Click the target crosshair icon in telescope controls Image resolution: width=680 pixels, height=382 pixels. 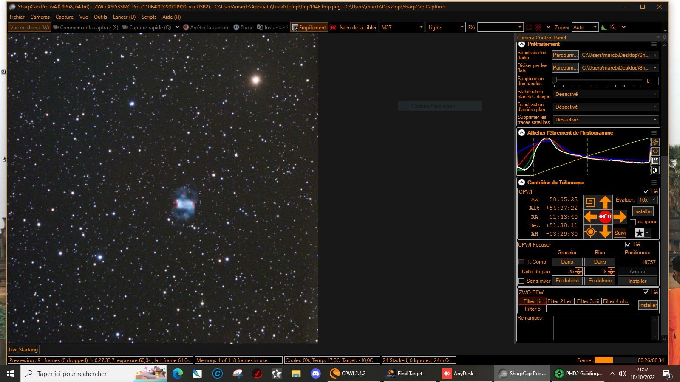coord(590,232)
